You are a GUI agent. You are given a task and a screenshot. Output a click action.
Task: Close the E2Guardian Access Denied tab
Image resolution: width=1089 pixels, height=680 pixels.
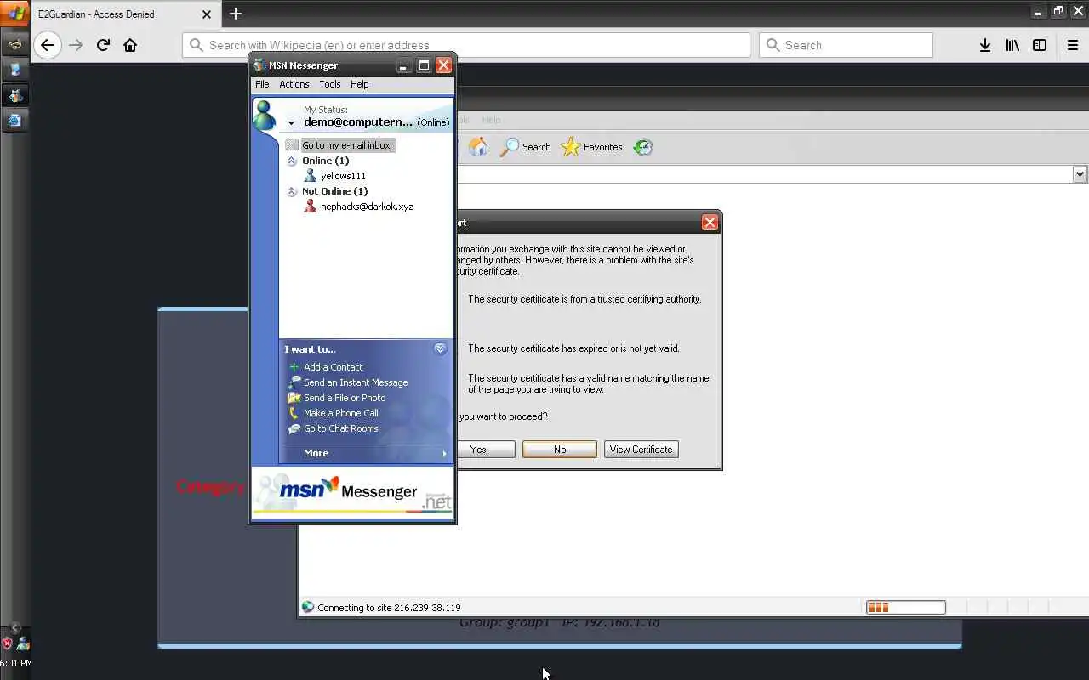207,14
